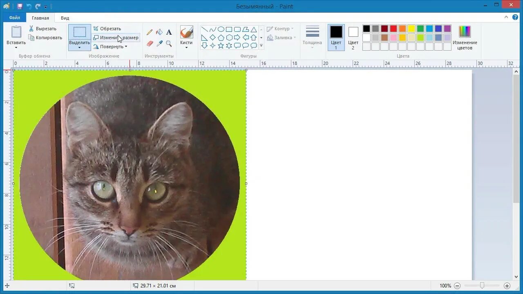Pick the yellow color swatch
Image resolution: width=523 pixels, height=294 pixels.
(411, 29)
